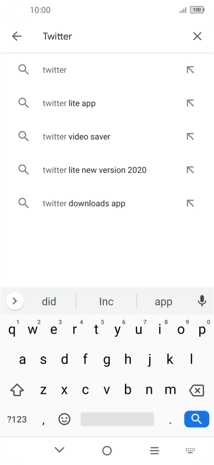Insert the suggested word 'Inc'
The width and height of the screenshot is (214, 465).
point(106,301)
